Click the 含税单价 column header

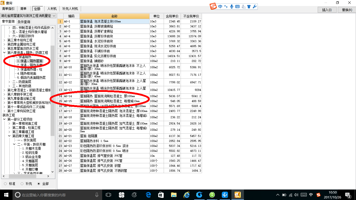(172, 16)
